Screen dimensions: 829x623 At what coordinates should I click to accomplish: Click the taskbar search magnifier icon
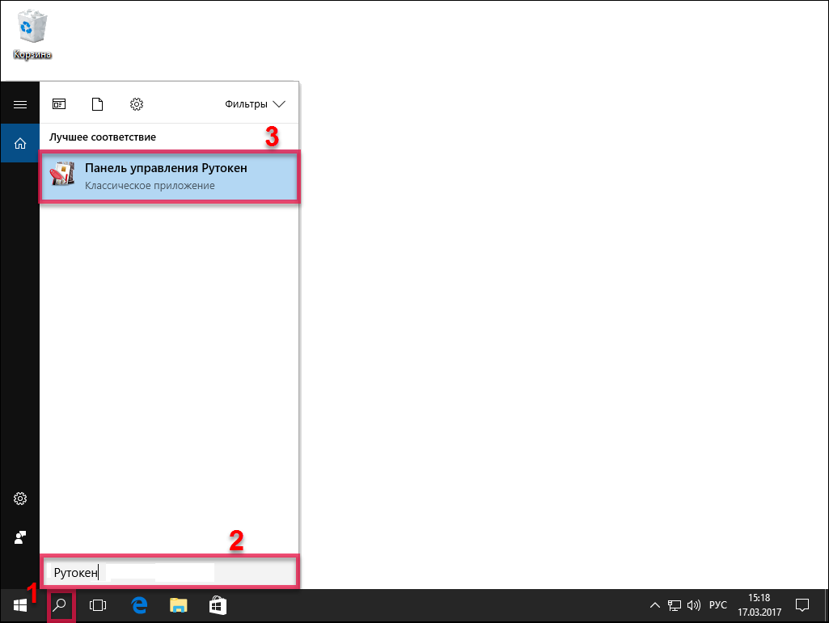[61, 605]
